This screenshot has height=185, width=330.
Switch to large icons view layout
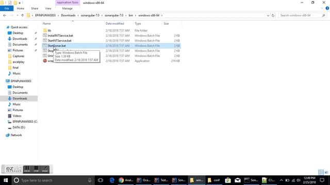(x=326, y=172)
